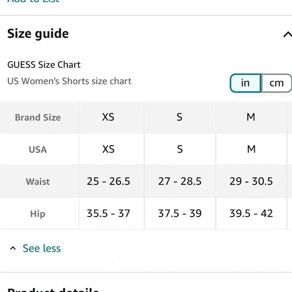
Task: Click the S hip value 37.5 - 39
Action: tap(180, 213)
